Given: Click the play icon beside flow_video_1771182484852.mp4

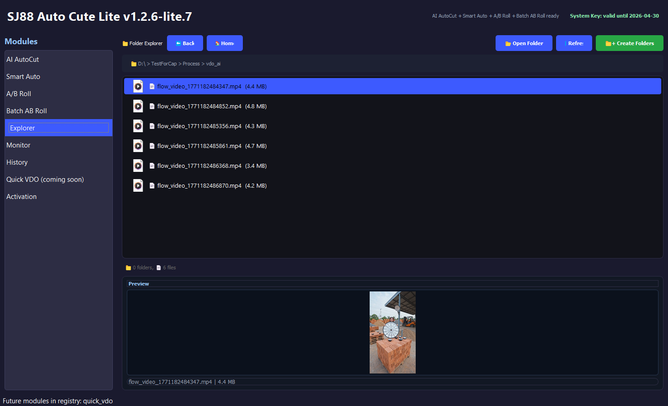Looking at the screenshot, I should [x=138, y=106].
